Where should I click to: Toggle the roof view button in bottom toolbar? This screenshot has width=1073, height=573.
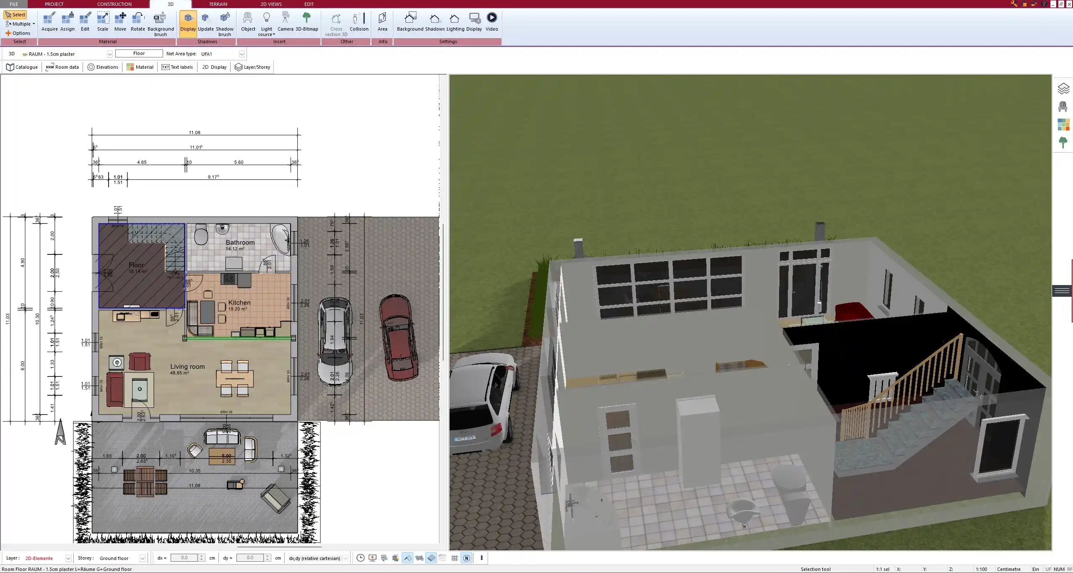[407, 558]
